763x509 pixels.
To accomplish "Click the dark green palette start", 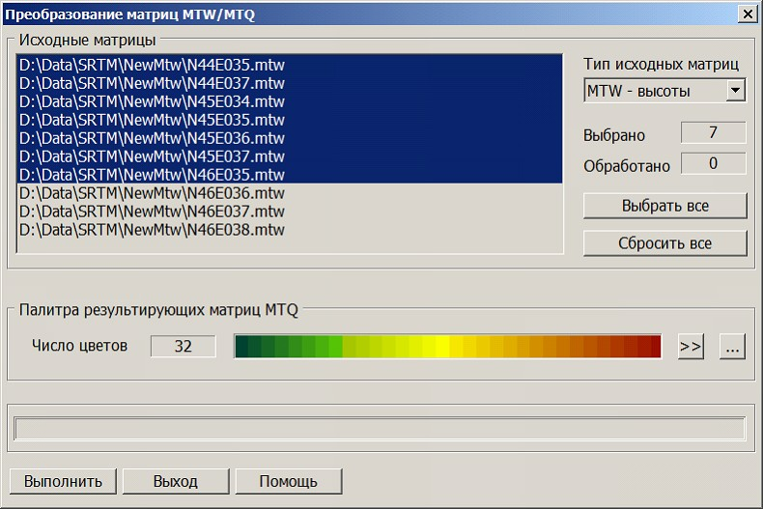I will point(243,347).
